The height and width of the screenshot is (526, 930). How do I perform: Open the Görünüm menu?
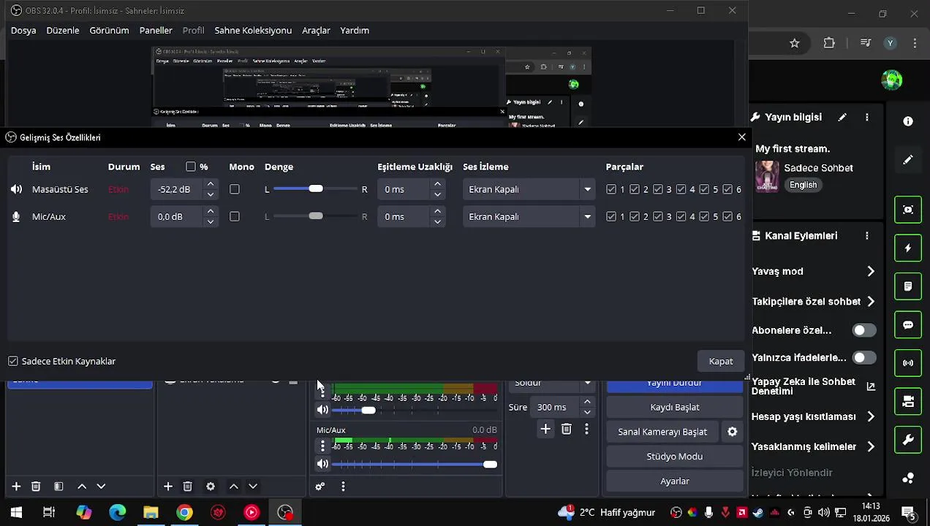pyautogui.click(x=109, y=31)
